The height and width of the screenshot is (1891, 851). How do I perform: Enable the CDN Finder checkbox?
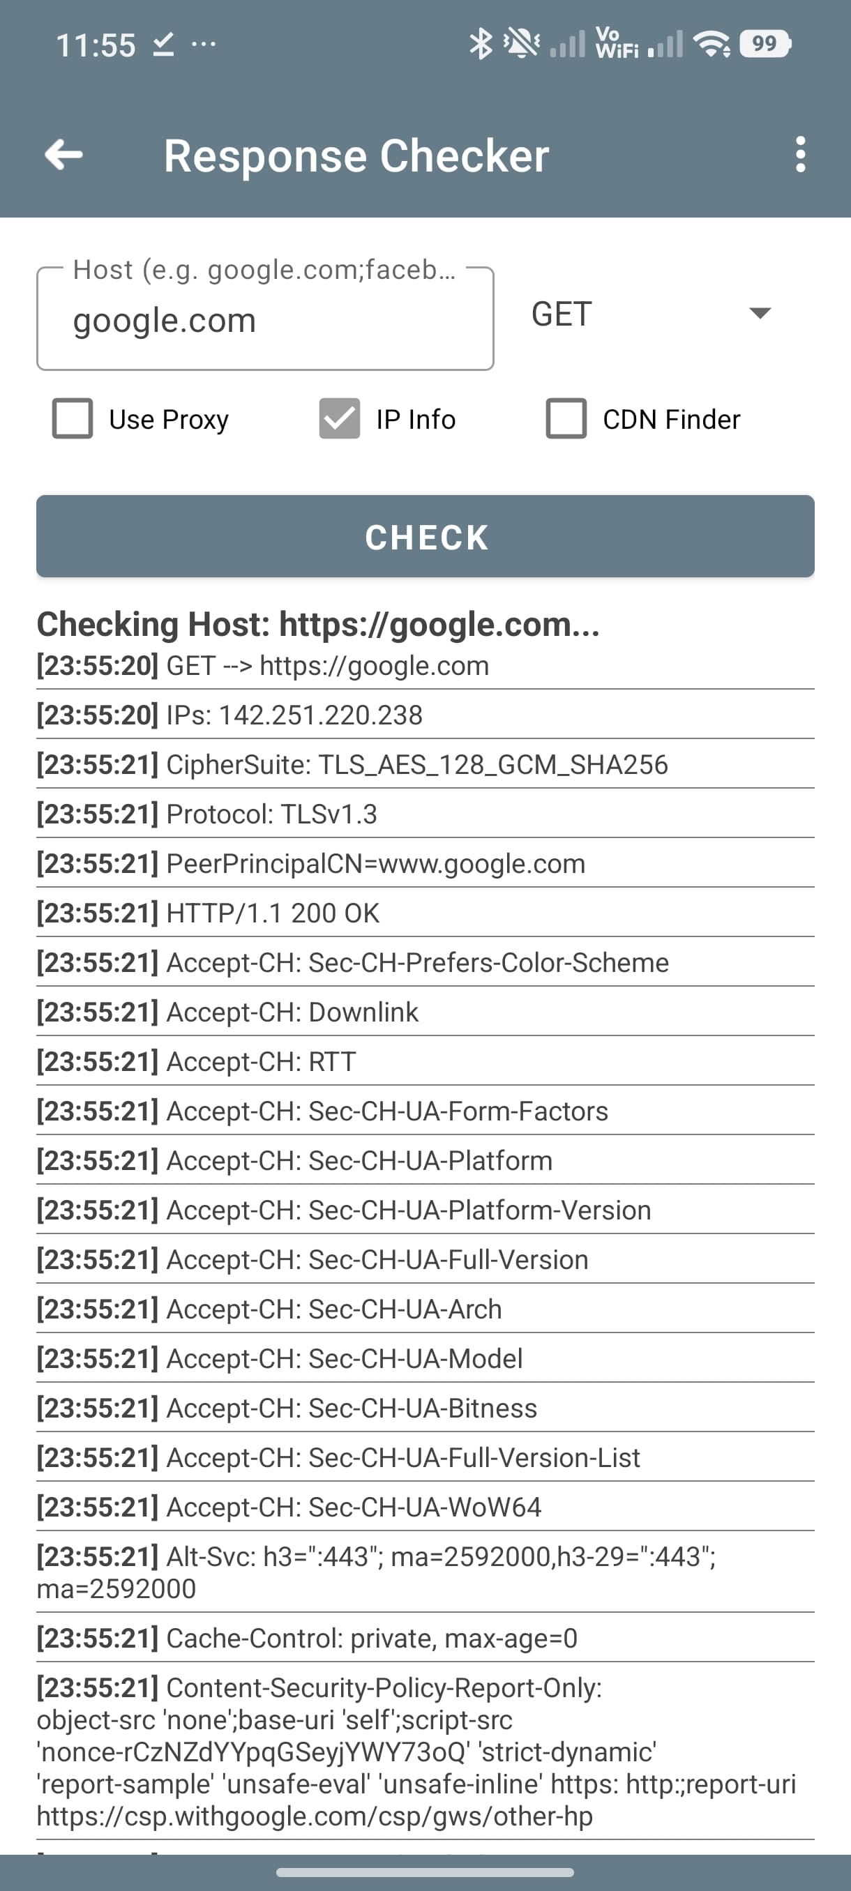click(x=566, y=419)
